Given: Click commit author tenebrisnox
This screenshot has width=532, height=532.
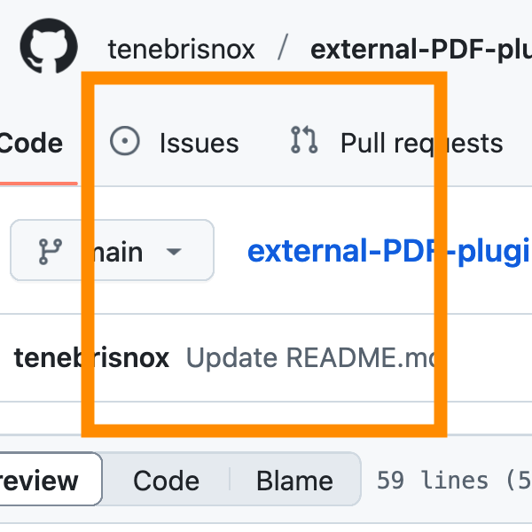Looking at the screenshot, I should click(90, 358).
